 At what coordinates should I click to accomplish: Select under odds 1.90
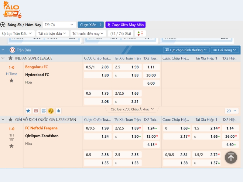pyautogui.click(x=127, y=136)
